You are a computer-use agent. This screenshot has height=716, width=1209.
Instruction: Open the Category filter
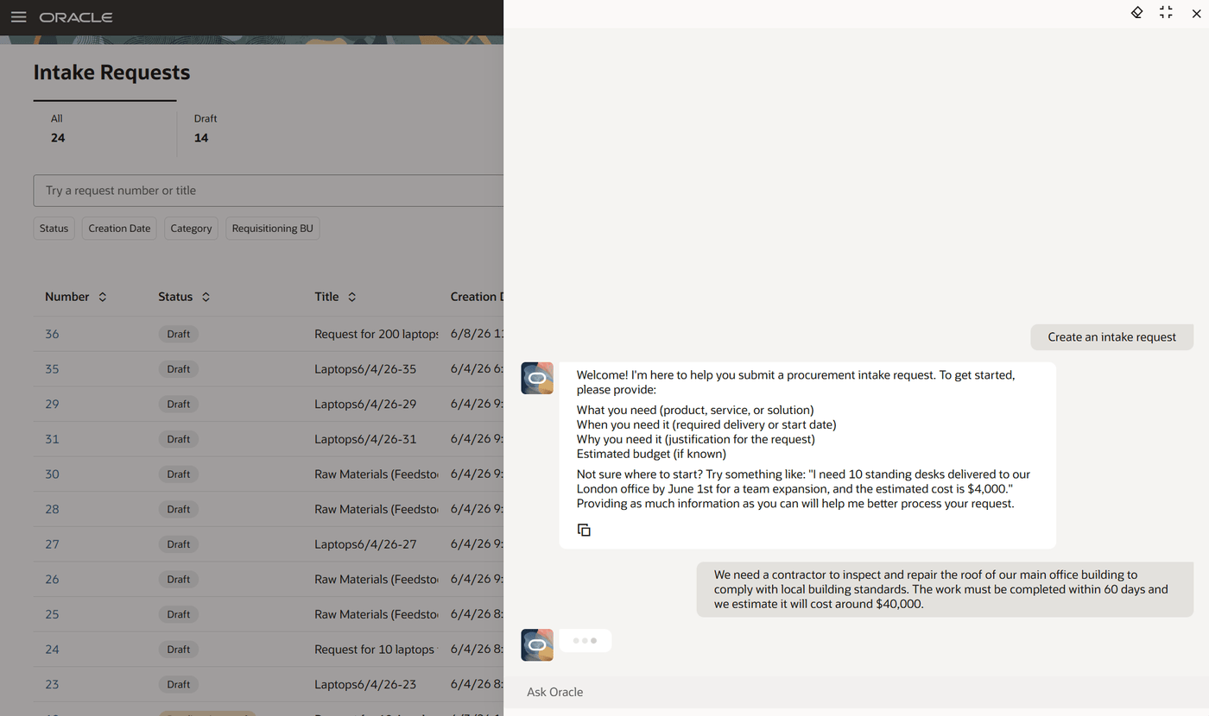click(x=191, y=229)
